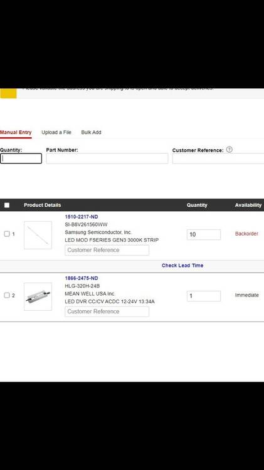The image size is (264, 470).
Task: Check the box for cart item 1
Action: click(x=7, y=234)
